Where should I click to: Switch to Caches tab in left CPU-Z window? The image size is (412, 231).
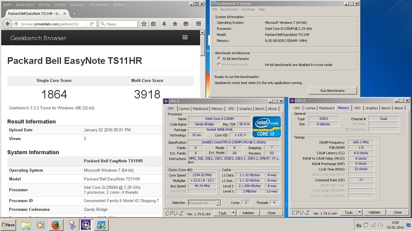184,109
